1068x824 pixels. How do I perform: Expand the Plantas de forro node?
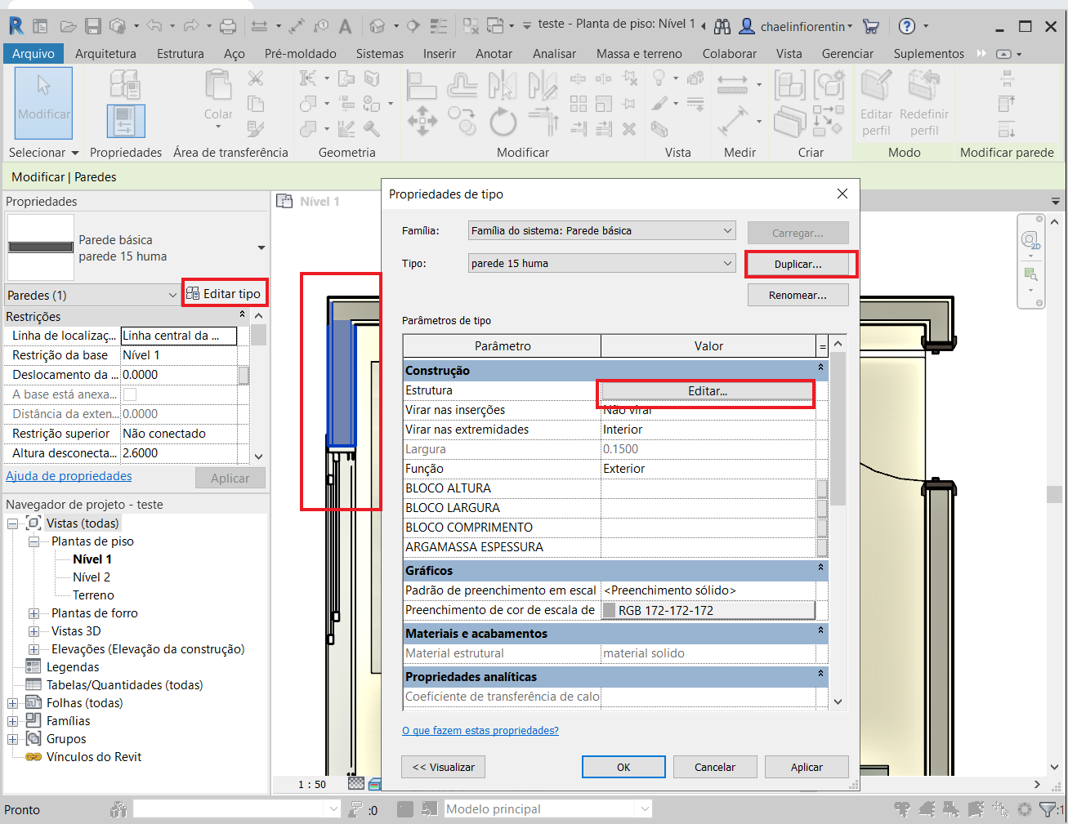[x=34, y=613]
